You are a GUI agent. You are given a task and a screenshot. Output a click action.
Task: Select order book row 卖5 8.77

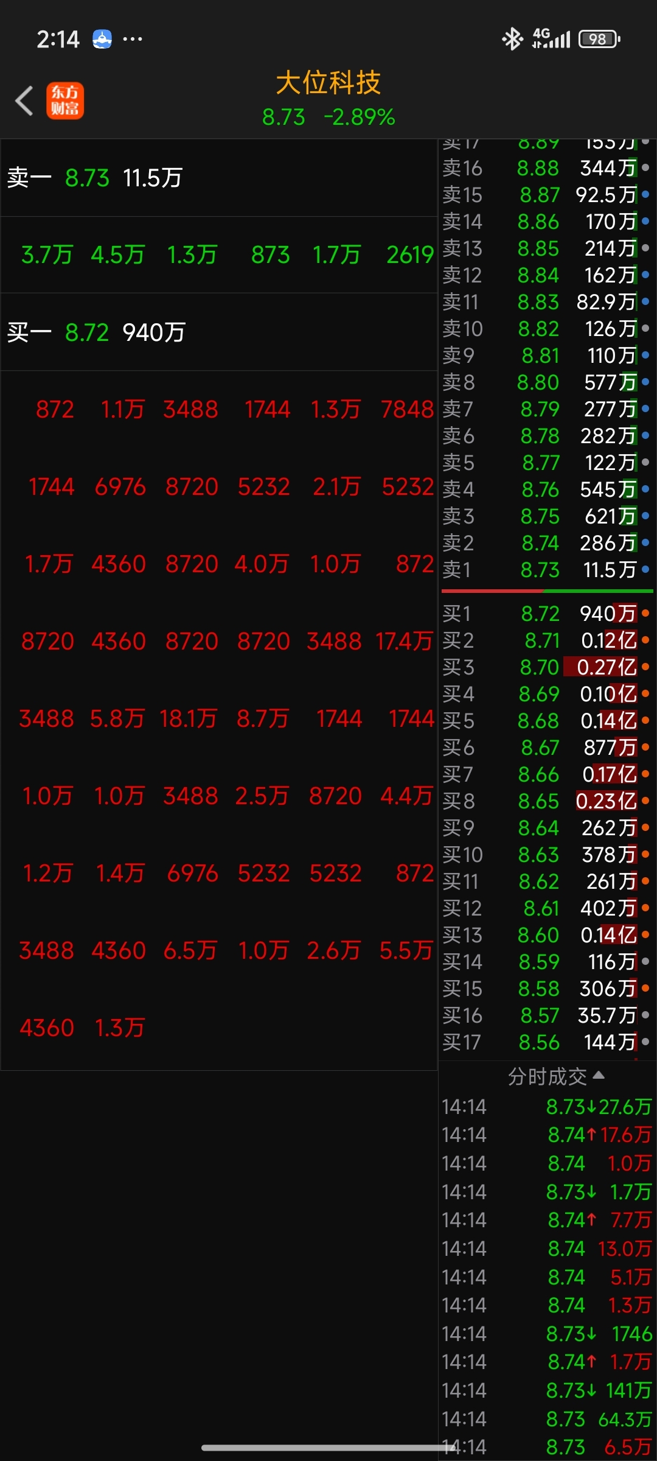tap(546, 462)
